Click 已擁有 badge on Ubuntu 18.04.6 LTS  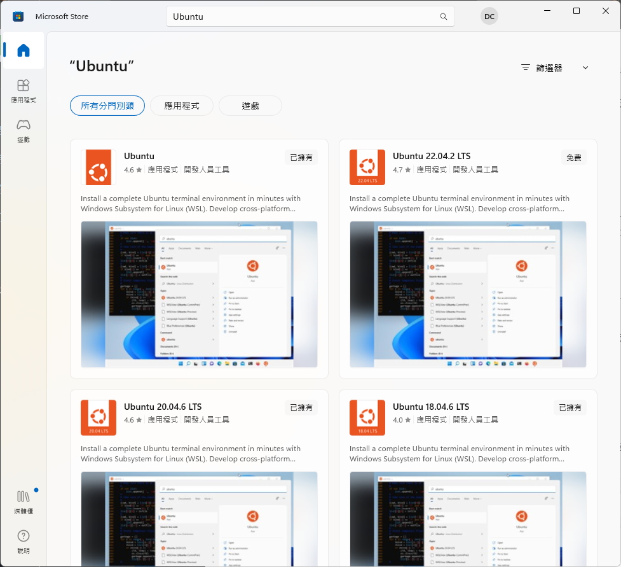570,408
